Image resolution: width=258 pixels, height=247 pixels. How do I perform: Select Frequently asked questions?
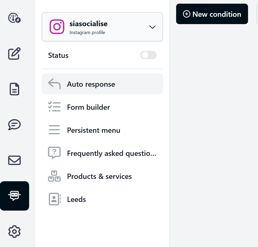(x=112, y=153)
